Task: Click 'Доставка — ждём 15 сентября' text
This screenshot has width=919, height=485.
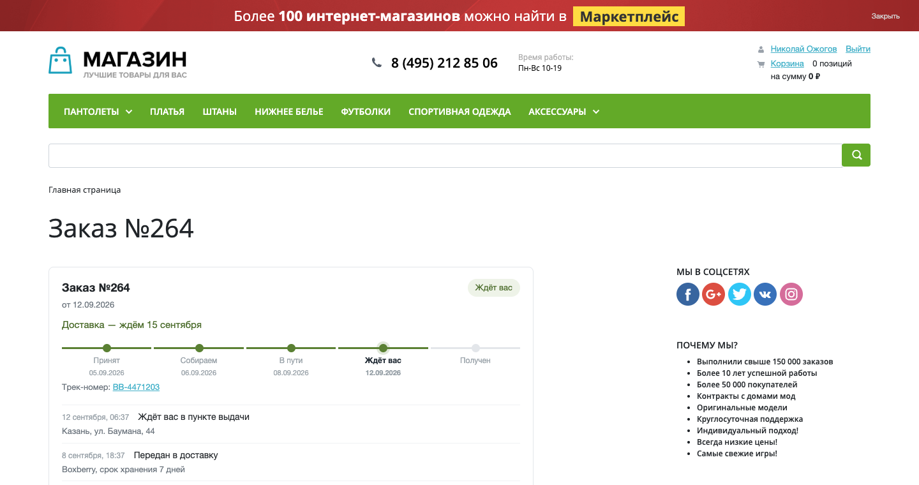Action: [131, 325]
